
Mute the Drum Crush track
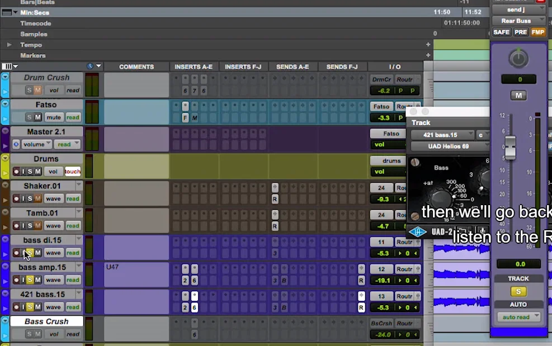click(37, 90)
